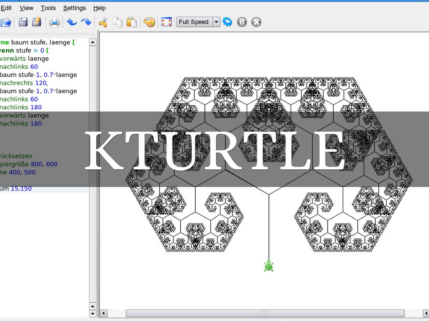Image resolution: width=429 pixels, height=322 pixels.
Task: Pause the script execution
Action: coord(242,22)
